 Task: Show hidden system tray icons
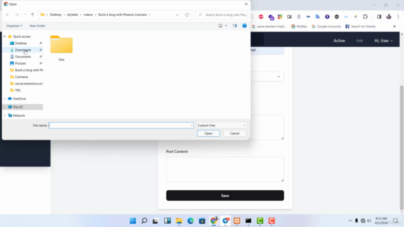point(350,221)
